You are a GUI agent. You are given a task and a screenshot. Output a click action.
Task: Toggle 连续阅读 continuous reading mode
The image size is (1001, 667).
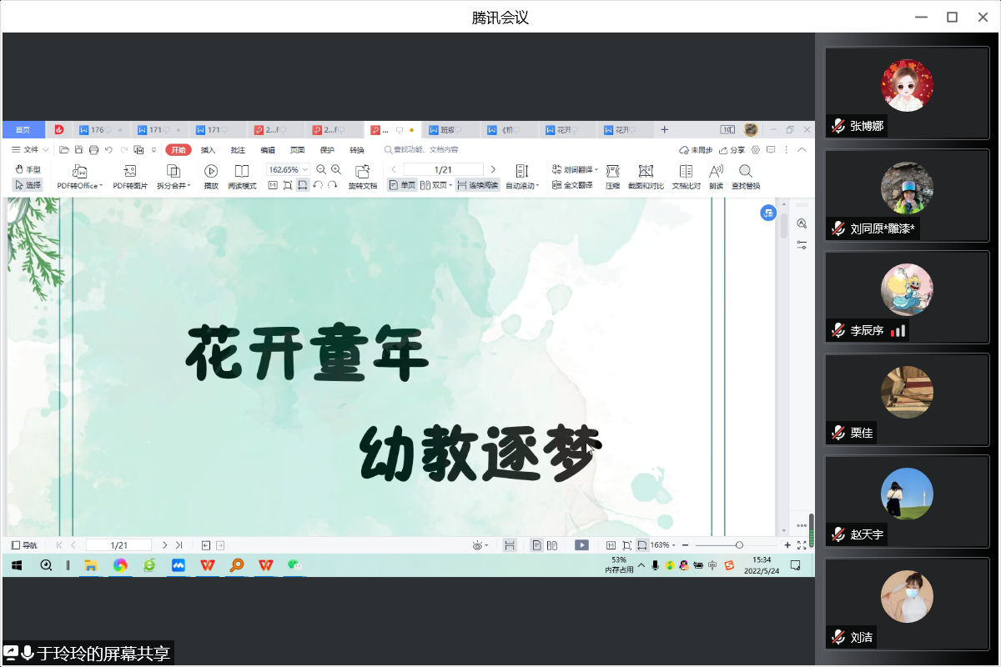[477, 185]
